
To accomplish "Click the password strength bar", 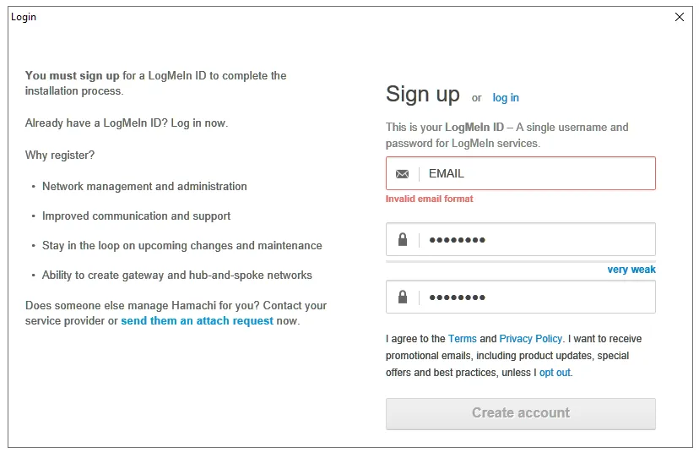I will point(520,262).
